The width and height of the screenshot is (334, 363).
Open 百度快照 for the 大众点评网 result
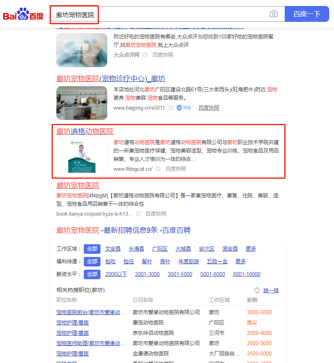coord(163,55)
